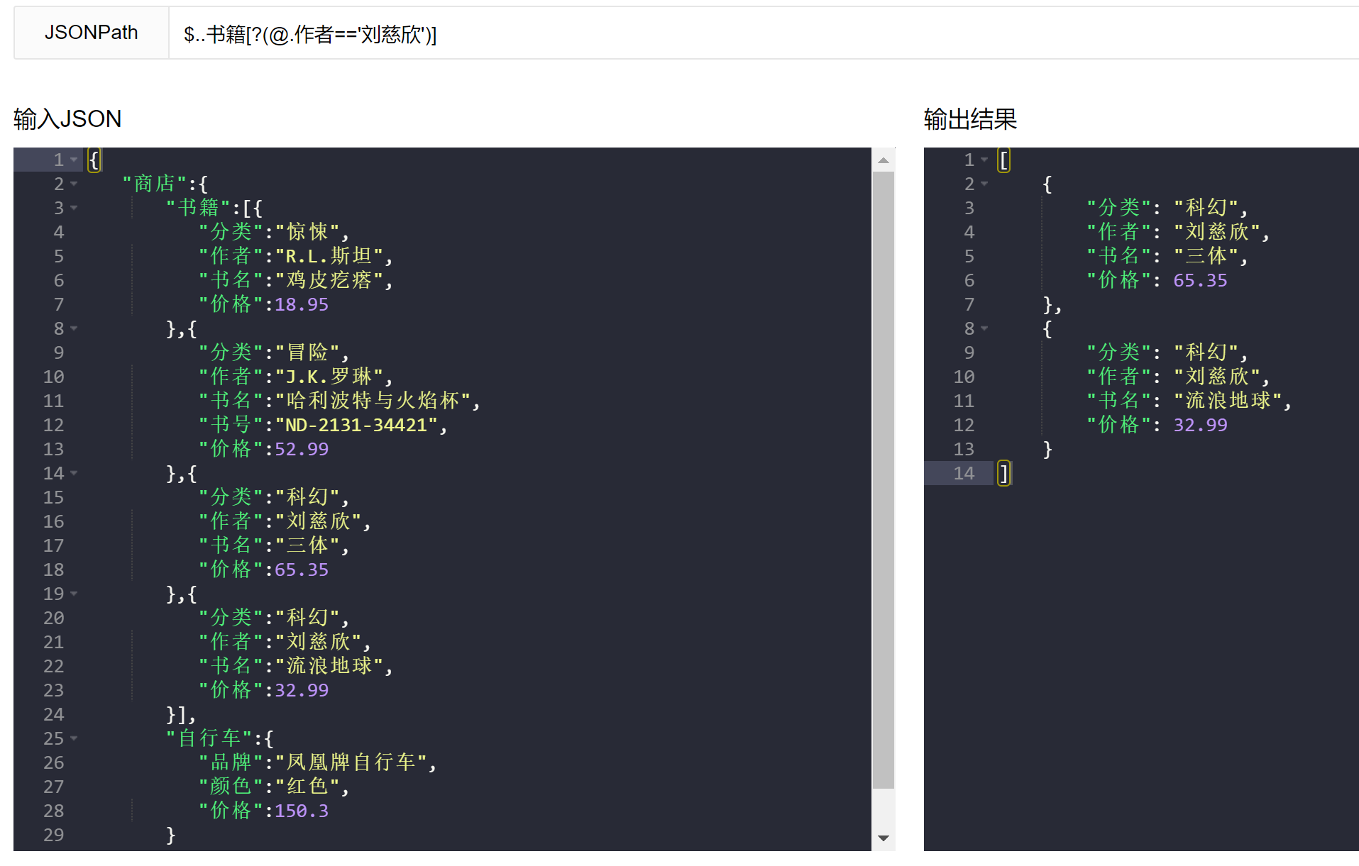Click the output price 32.99
Image resolution: width=1359 pixels, height=866 pixels.
(x=1200, y=426)
